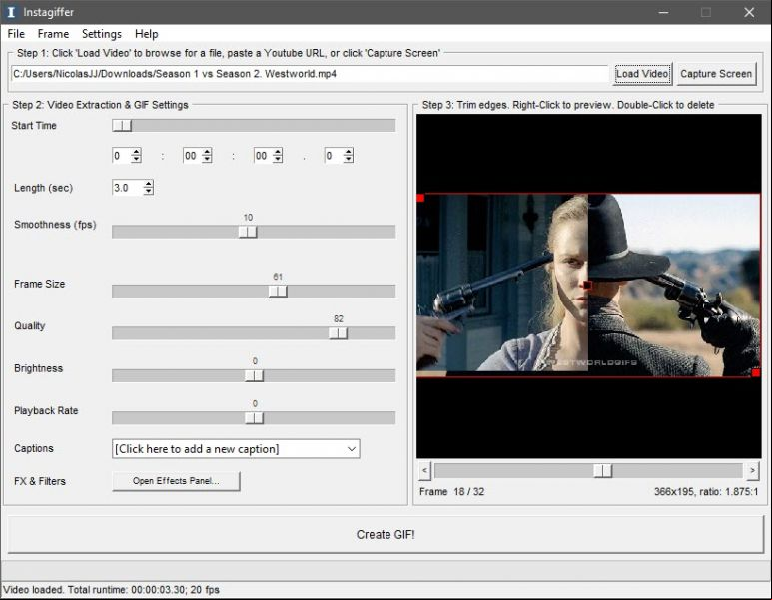This screenshot has width=772, height=600.
Task: Click the Playback Rate slider handle
Action: 254,418
